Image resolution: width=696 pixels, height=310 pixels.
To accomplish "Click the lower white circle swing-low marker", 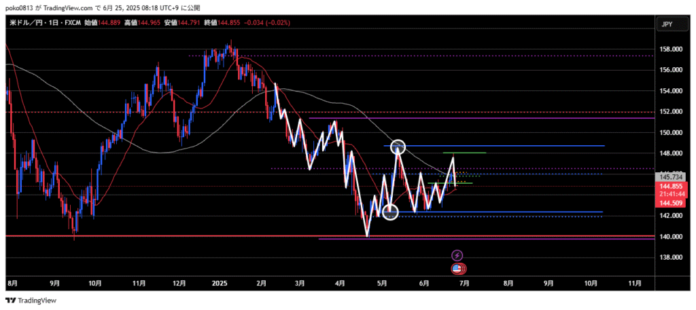I will click(390, 212).
